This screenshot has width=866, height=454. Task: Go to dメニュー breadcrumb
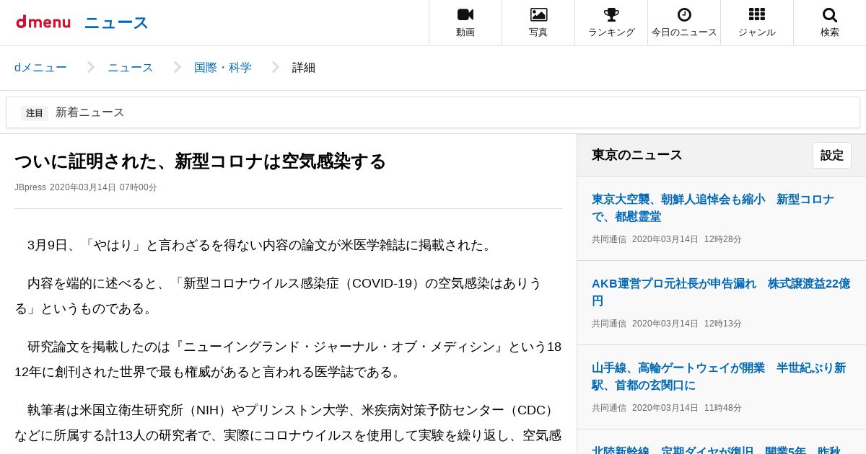[40, 68]
